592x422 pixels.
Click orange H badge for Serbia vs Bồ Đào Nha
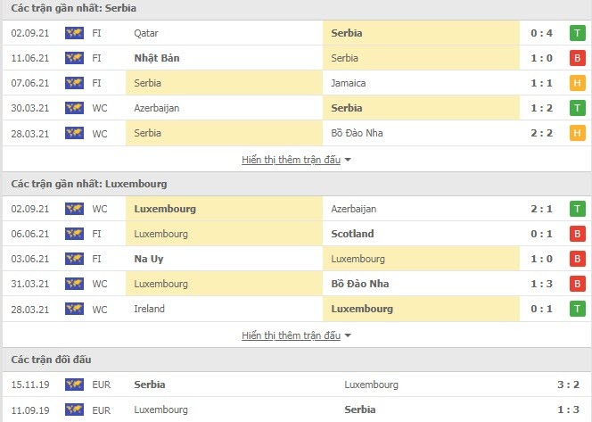point(577,133)
